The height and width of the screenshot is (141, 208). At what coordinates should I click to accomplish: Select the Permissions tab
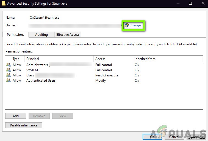coord(15,35)
